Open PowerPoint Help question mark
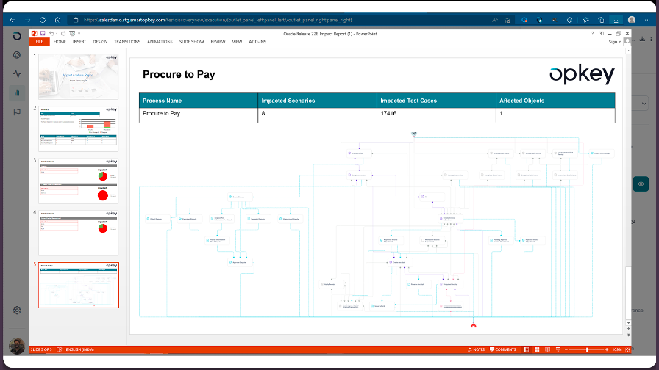659x370 pixels. coord(592,34)
